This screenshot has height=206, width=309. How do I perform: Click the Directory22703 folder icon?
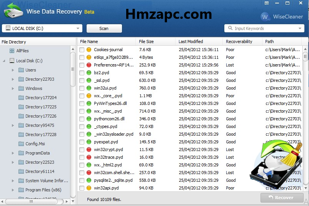pyautogui.click(x=21, y=79)
